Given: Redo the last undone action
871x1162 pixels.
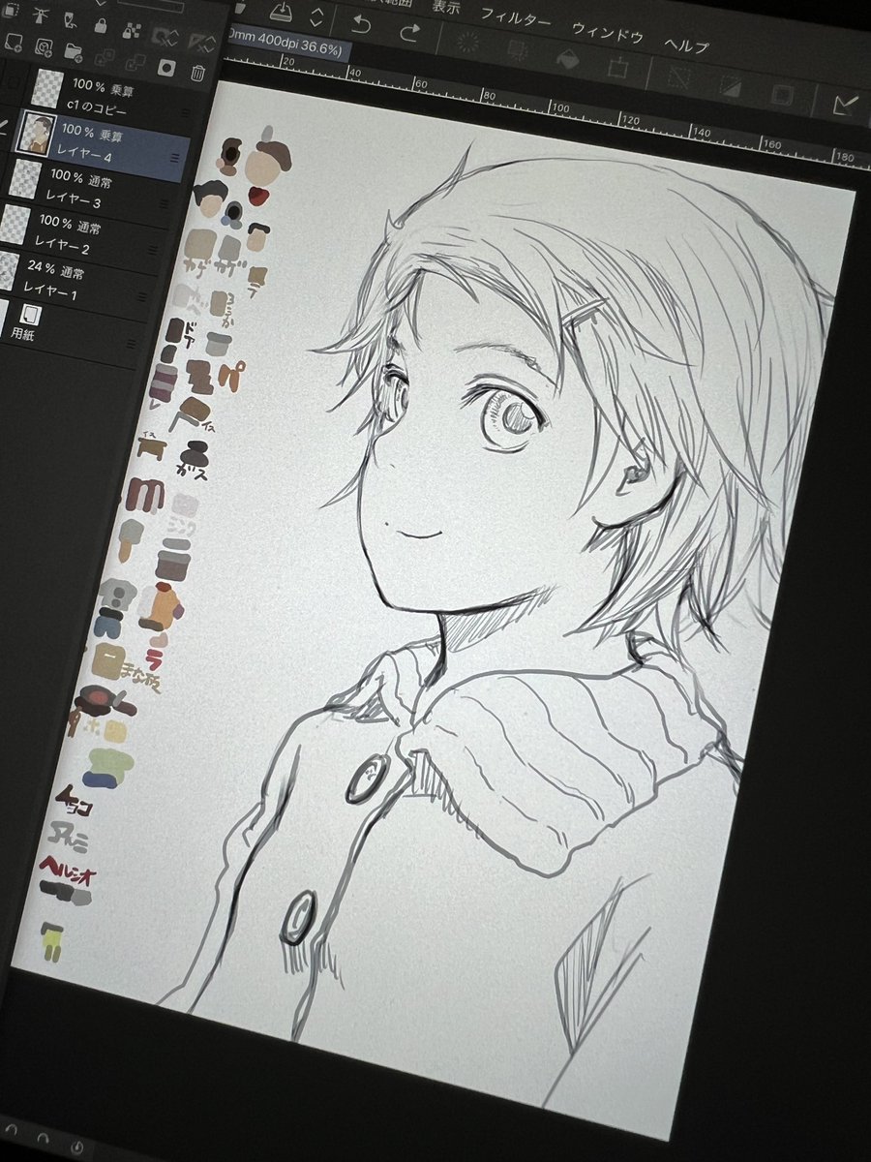Looking at the screenshot, I should pyautogui.click(x=410, y=31).
